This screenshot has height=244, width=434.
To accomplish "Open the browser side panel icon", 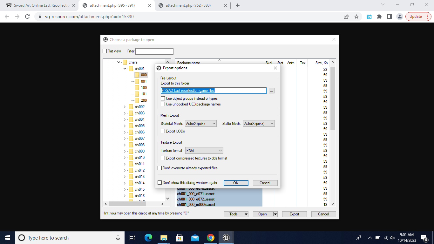I will pyautogui.click(x=389, y=17).
